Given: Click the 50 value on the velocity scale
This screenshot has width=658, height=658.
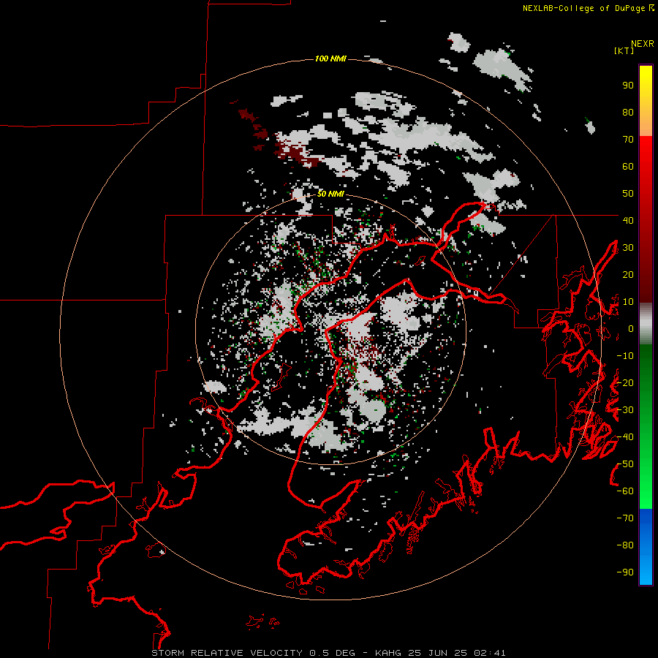Looking at the screenshot, I should click(x=628, y=194).
